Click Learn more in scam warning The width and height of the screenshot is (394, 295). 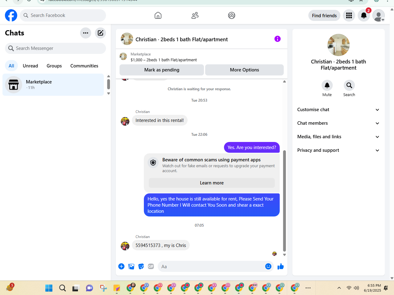click(x=212, y=183)
